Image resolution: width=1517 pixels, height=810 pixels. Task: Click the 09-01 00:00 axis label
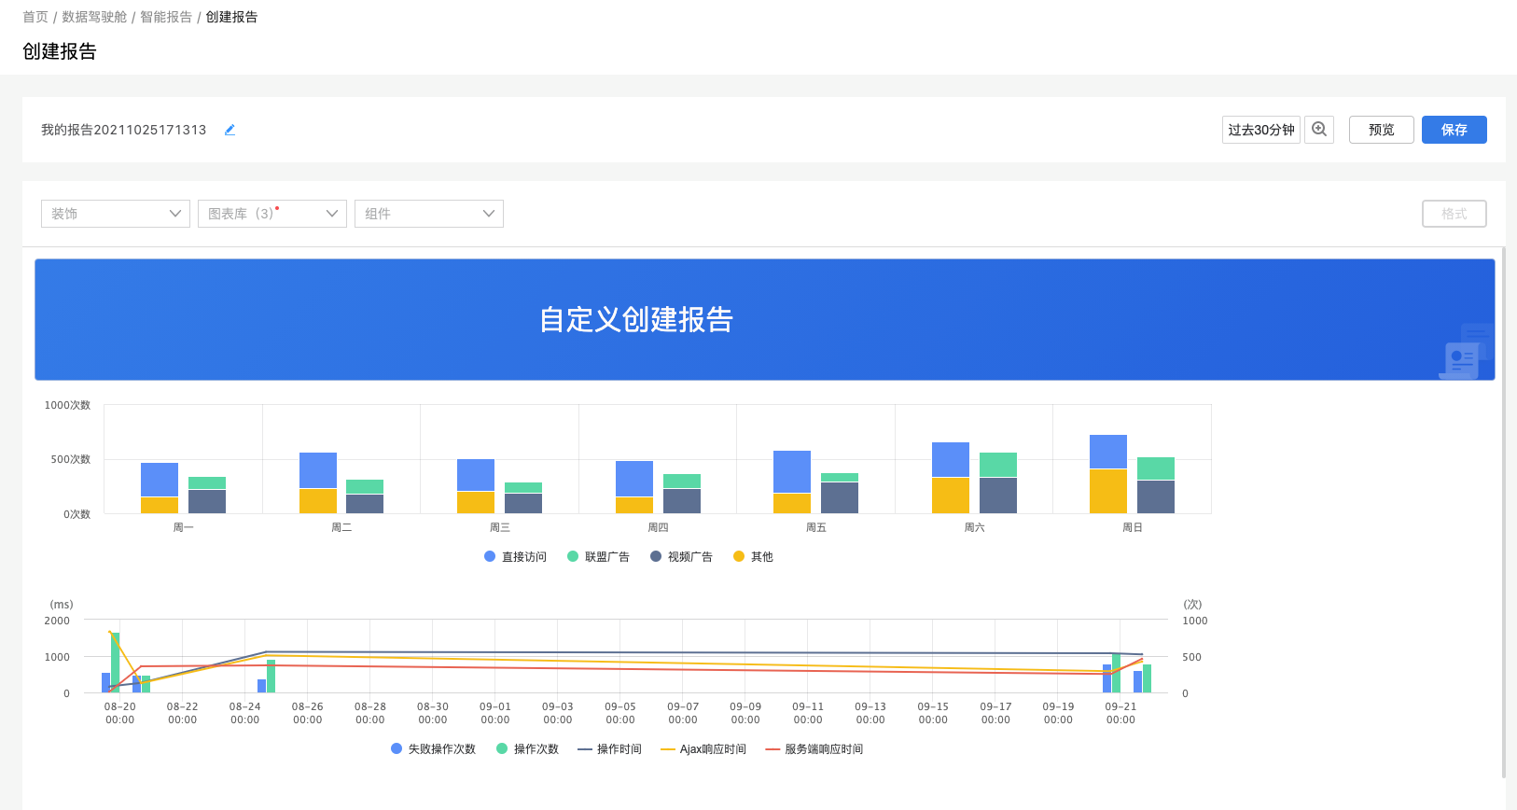495,713
